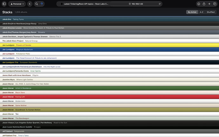The image size is (219, 137).
Task: Sort albums A-Z
Action: (x=202, y=12)
